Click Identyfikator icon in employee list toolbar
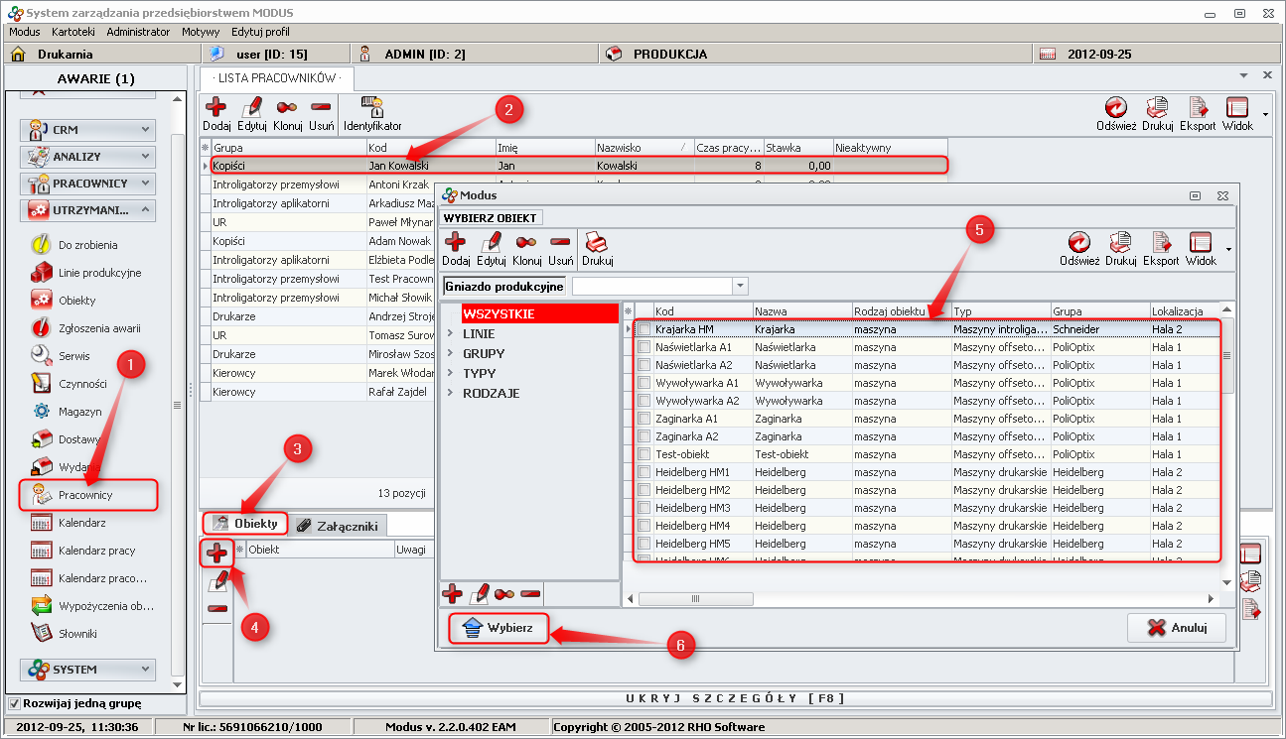Screen dimensions: 1286x739 (x=372, y=108)
